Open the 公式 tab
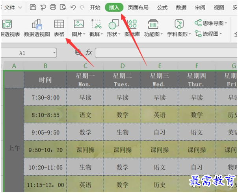The image size is (238, 193). tap(162, 7)
